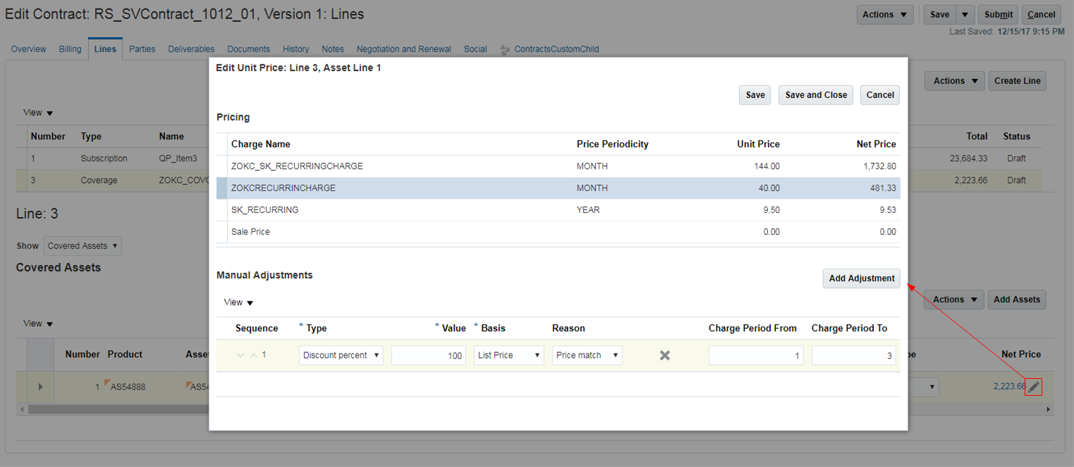Click the scrollbar right arrow under Covered Assets
1074x467 pixels.
(x=1049, y=409)
